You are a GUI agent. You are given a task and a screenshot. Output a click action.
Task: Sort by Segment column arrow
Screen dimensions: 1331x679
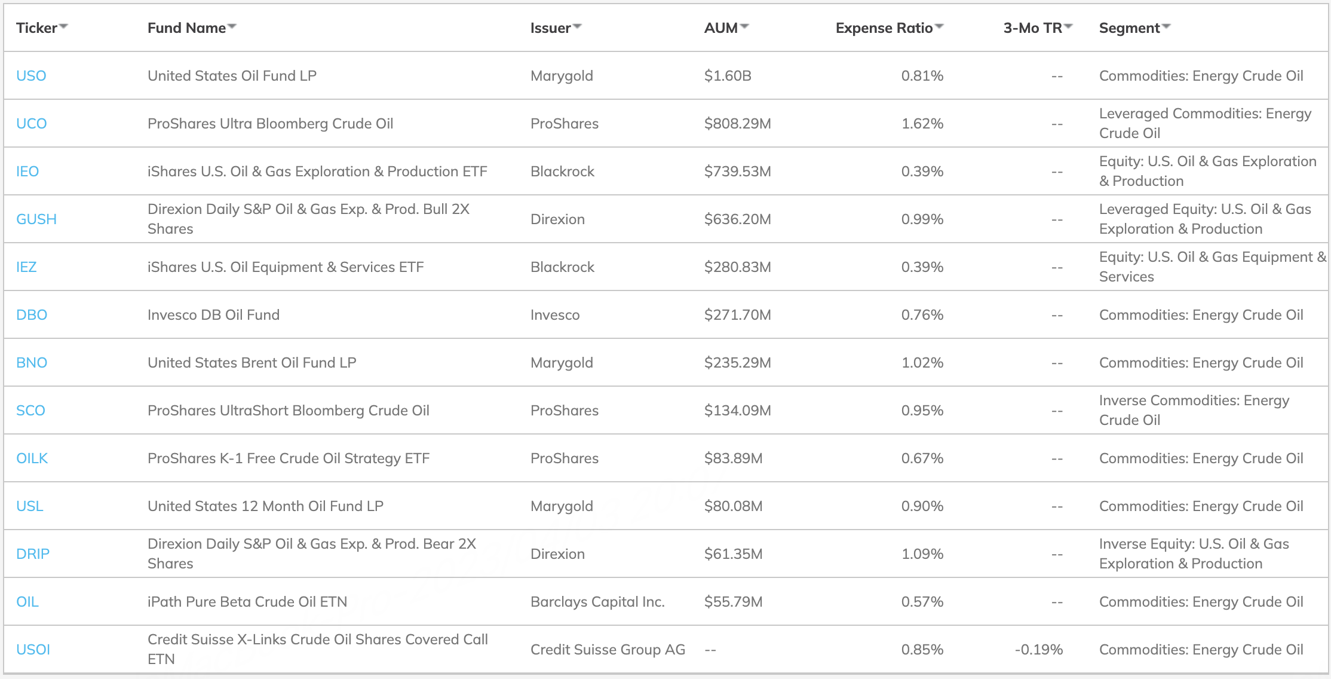[1166, 26]
